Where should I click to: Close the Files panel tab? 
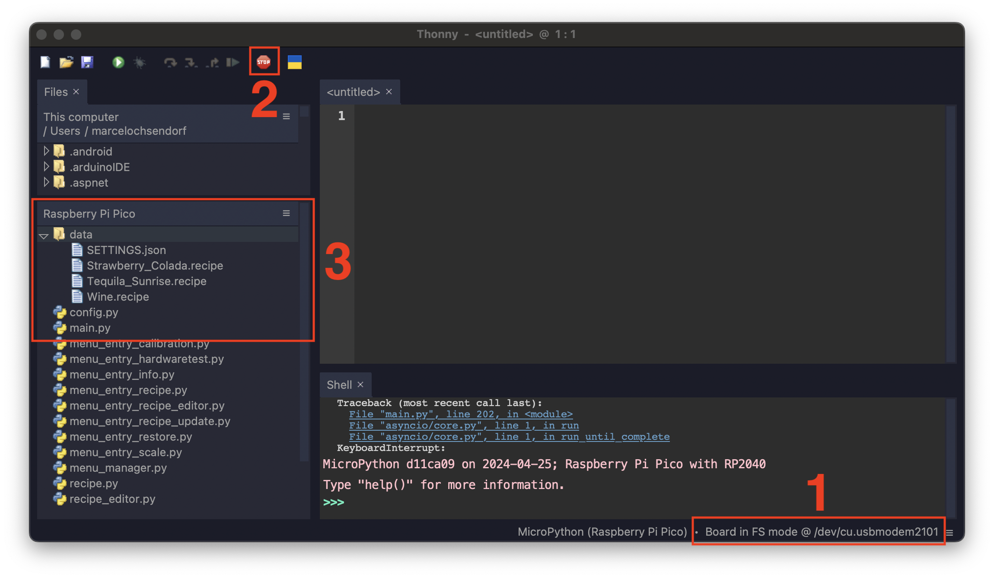[x=76, y=92]
